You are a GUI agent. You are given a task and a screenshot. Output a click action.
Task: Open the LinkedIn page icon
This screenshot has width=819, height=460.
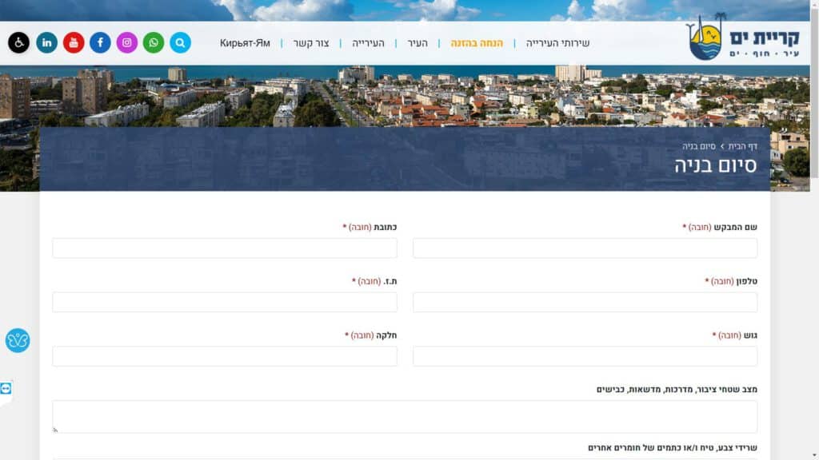tap(46, 42)
